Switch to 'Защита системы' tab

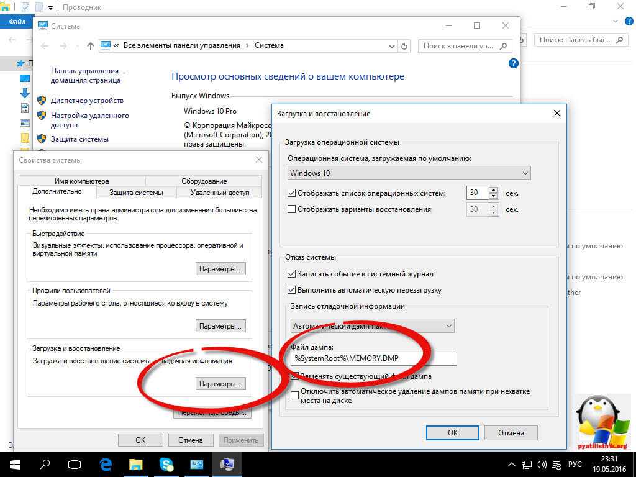136,193
